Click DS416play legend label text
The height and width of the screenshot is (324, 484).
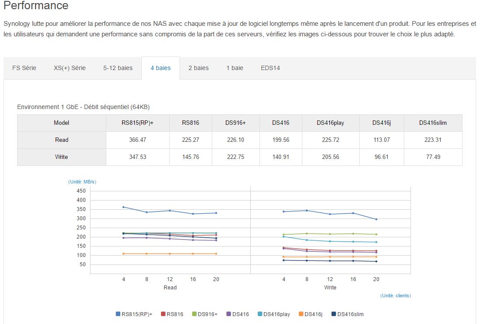click(x=277, y=314)
